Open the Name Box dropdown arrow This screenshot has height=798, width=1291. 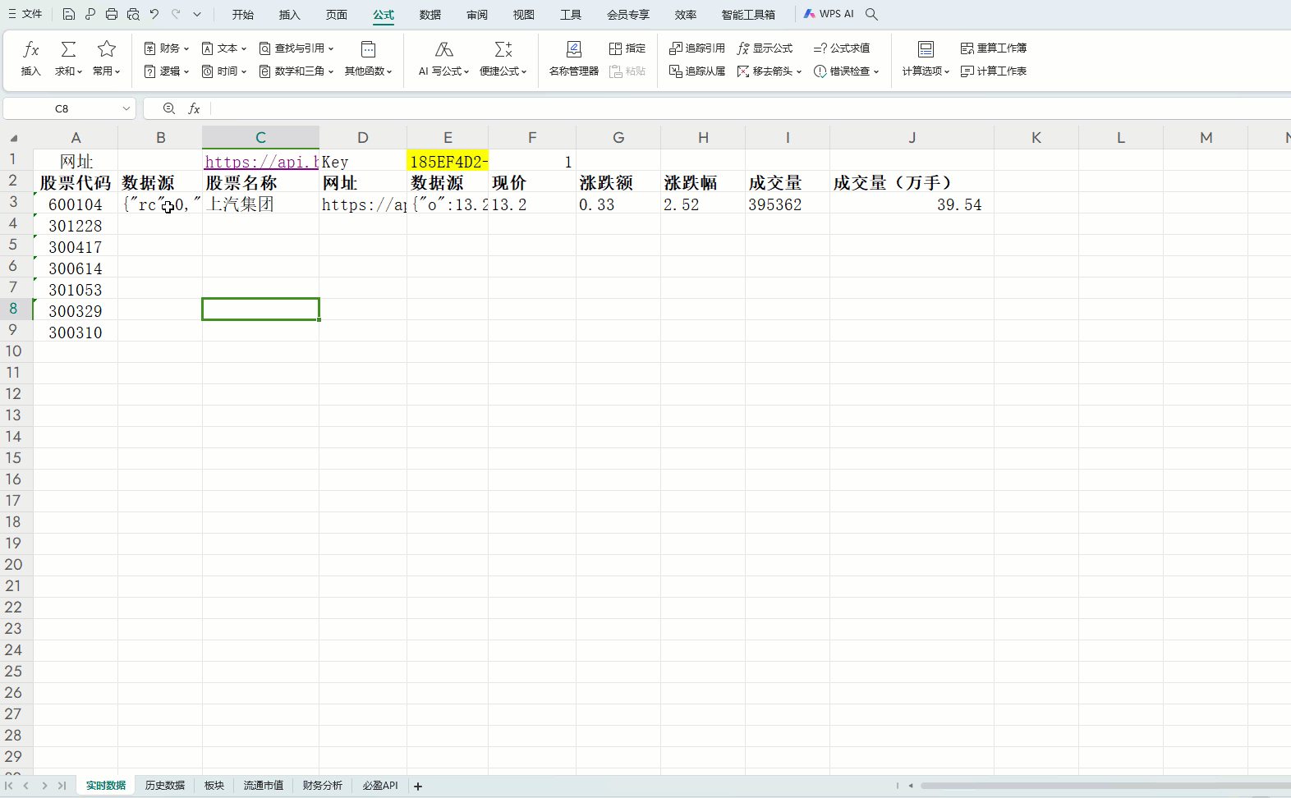[x=126, y=108]
